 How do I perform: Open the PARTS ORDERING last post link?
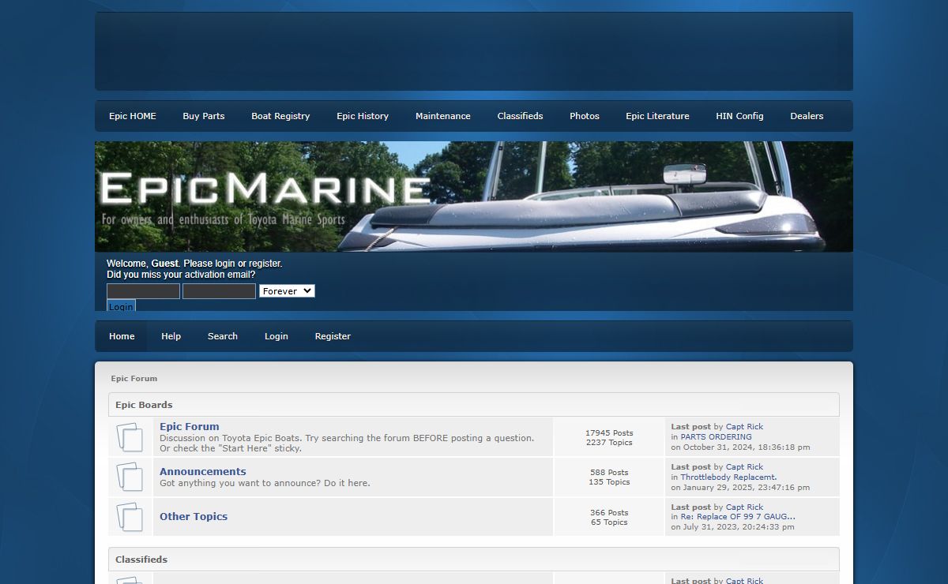[x=717, y=436]
